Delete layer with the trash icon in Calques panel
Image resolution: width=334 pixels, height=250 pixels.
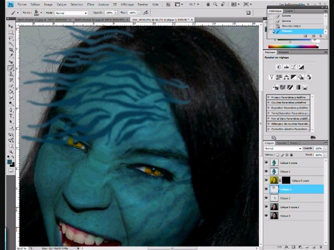tap(320, 247)
